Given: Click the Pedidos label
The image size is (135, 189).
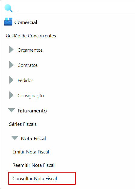Looking at the screenshot, I should (25, 81).
